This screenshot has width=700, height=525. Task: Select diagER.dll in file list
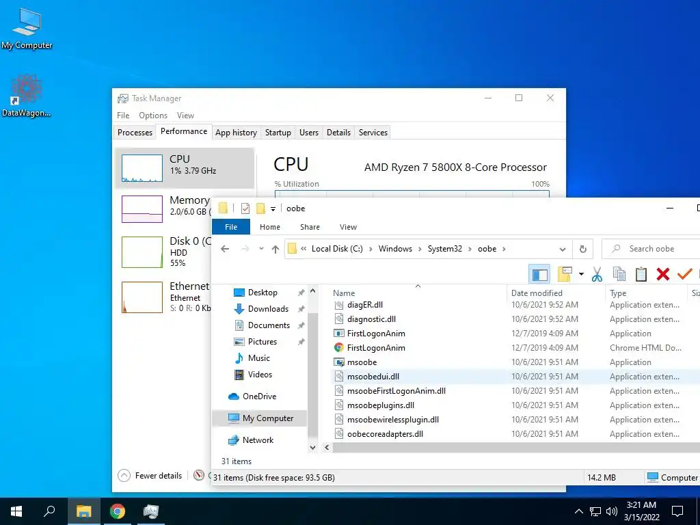365,305
